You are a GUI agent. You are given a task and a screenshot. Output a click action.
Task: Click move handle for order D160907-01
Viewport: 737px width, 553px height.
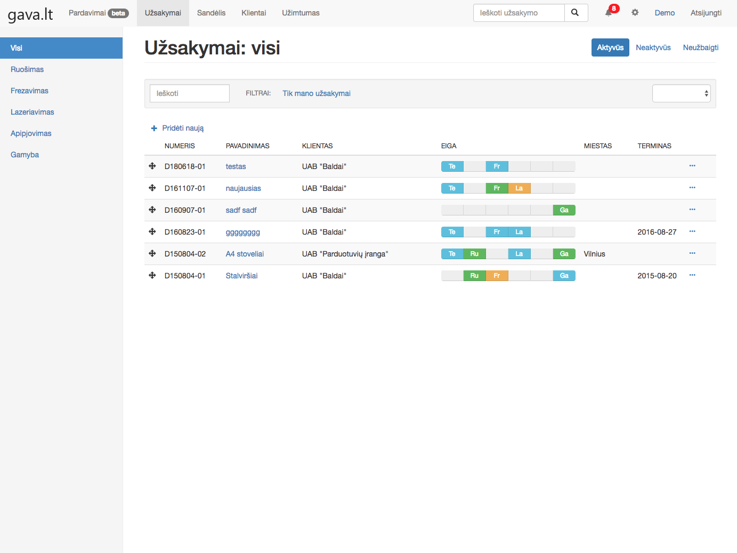(x=152, y=210)
